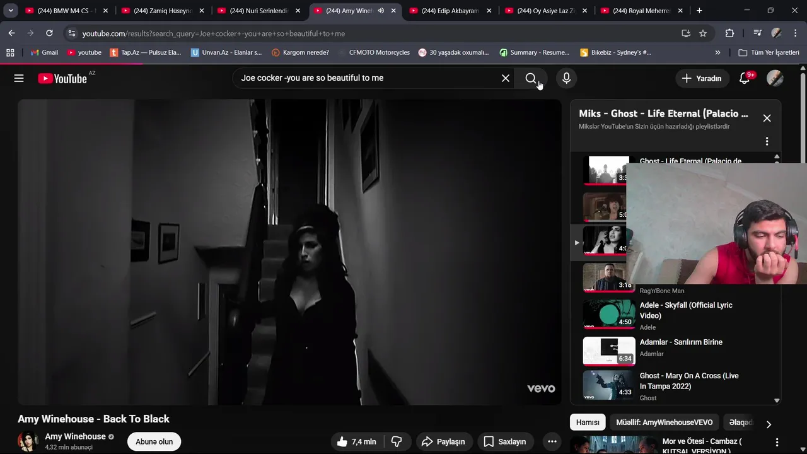
Task: Open the Amy Winehouse channel avatar
Action: pyautogui.click(x=28, y=441)
